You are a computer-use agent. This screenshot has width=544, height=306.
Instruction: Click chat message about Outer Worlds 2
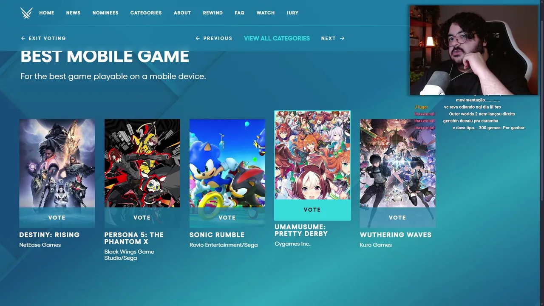(482, 114)
